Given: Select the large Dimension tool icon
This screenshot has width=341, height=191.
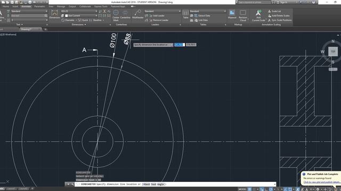Looking at the screenshot, I should [54, 14].
